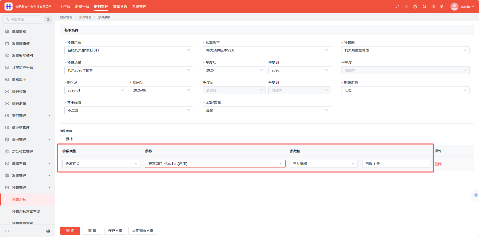Open the notification bell icon
The image size is (479, 237).
click(x=424, y=6)
